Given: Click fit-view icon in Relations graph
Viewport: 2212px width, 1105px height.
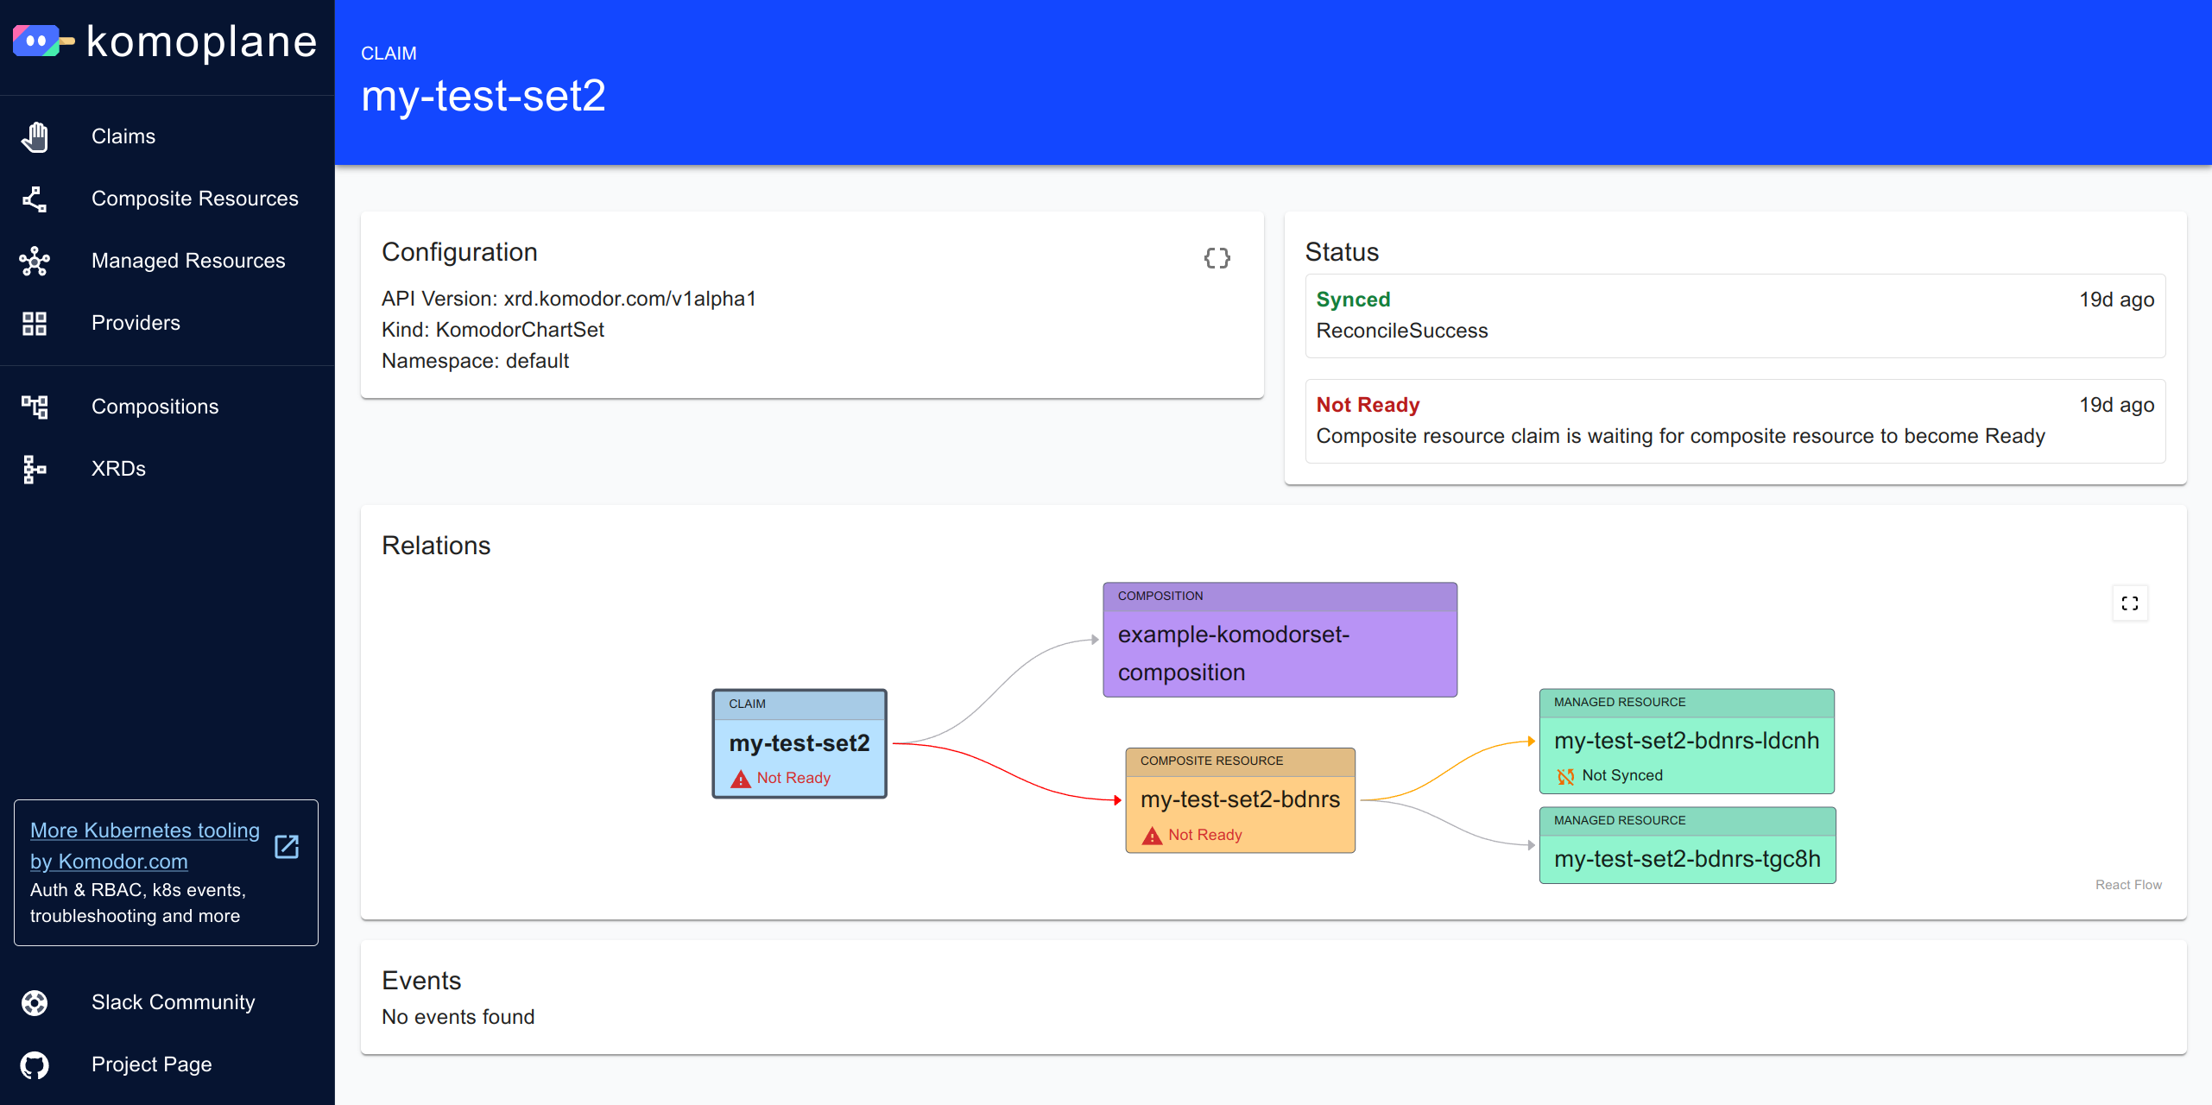Looking at the screenshot, I should pyautogui.click(x=2129, y=603).
